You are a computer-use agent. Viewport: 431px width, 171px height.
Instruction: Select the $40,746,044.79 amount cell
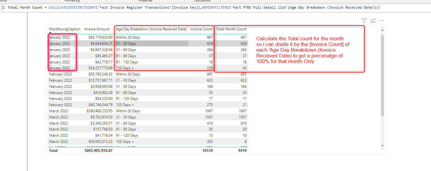pos(100,105)
